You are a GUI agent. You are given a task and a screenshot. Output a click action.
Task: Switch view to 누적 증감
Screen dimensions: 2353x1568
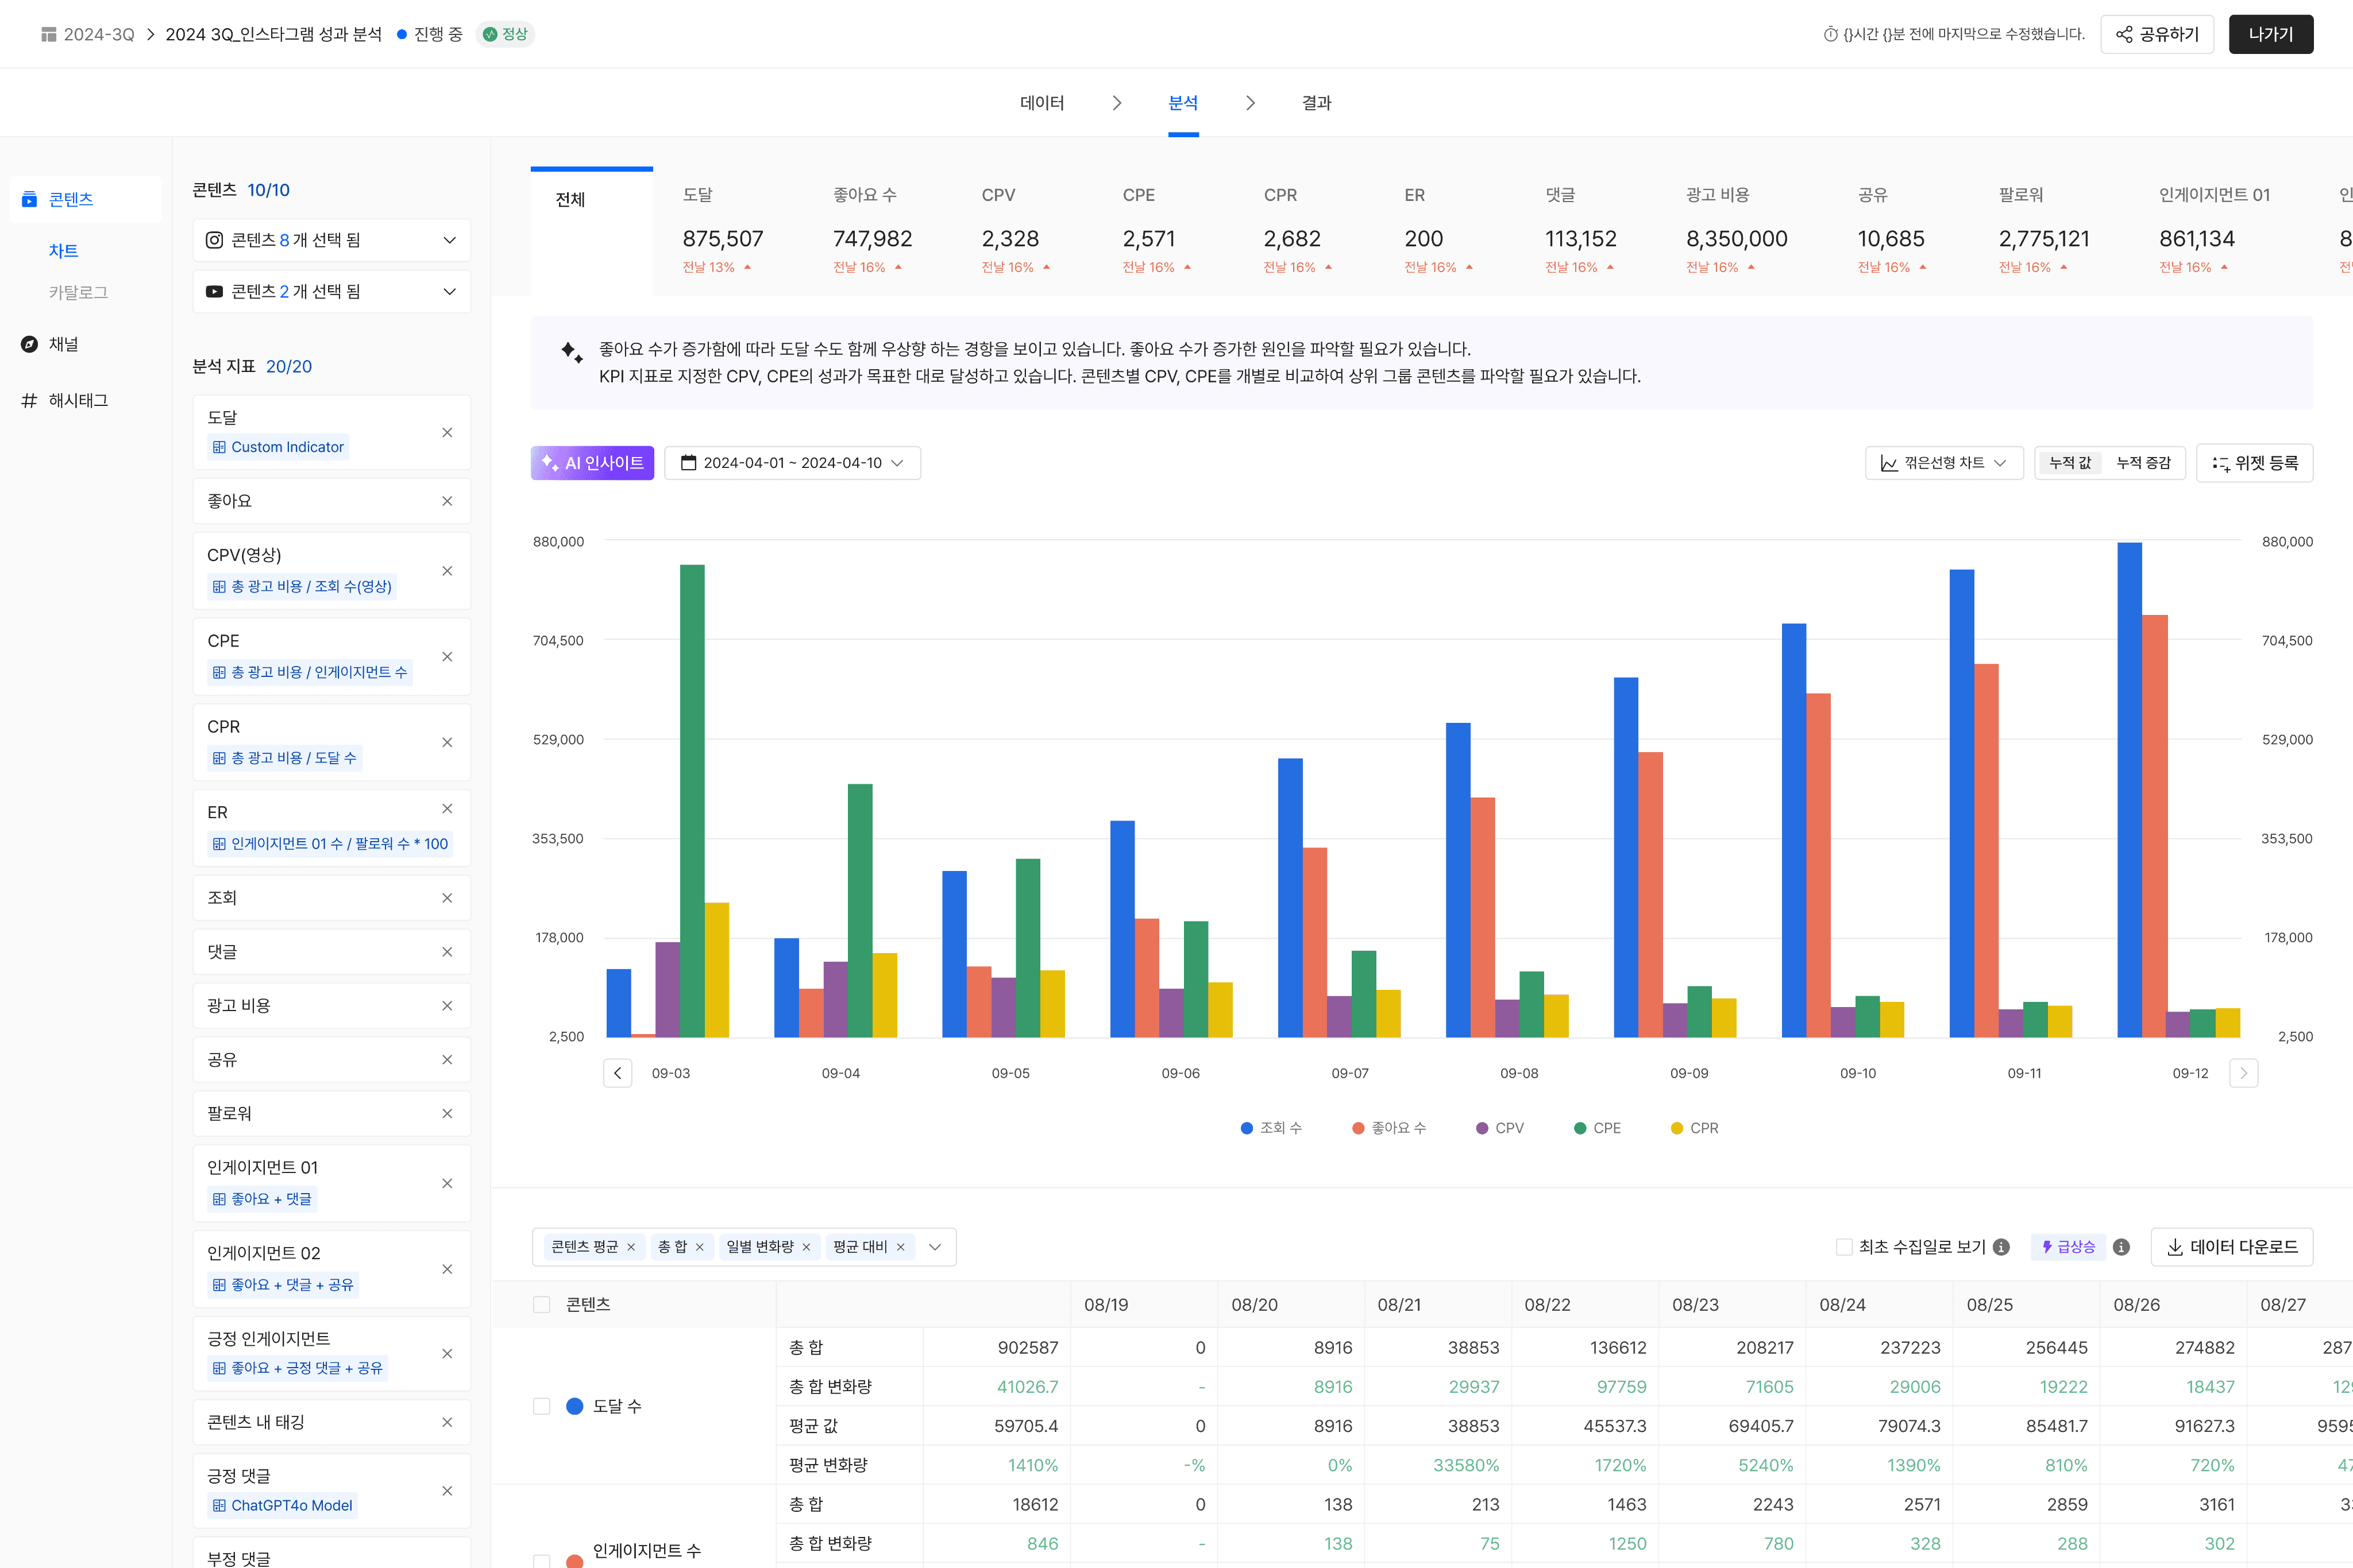tap(2143, 463)
